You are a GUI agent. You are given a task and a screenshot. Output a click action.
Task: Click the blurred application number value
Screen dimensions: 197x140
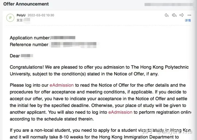(63, 38)
